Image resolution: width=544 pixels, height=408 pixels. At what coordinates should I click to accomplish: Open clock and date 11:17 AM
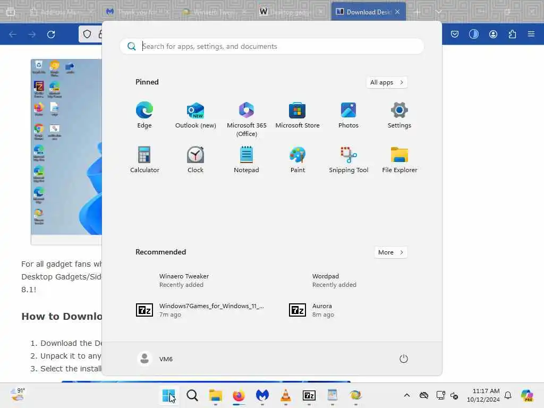pos(483,395)
